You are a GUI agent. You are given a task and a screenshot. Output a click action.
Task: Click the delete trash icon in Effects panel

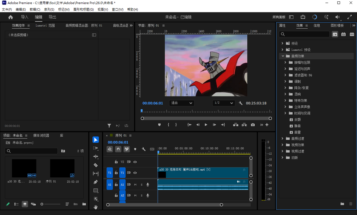pos(351,204)
